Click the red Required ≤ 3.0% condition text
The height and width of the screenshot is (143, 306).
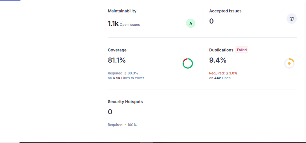pyautogui.click(x=223, y=73)
